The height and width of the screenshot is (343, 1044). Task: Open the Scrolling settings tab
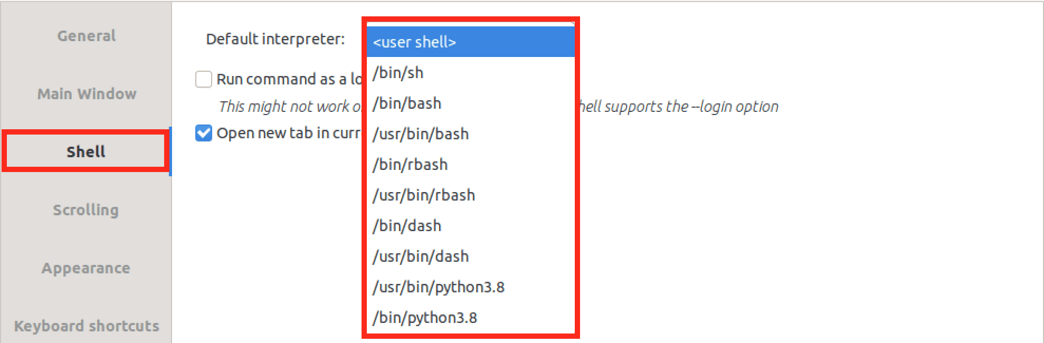pos(86,210)
